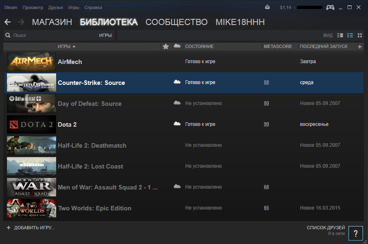368x244 pixels.
Task: Select Half-Life 2: Deathmatch title text
Action: (x=92, y=145)
